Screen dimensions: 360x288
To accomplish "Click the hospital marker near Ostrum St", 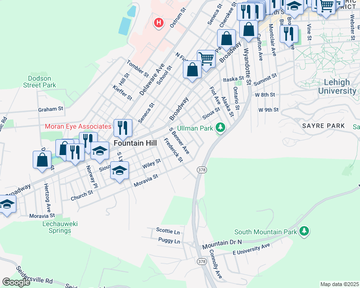I will pyautogui.click(x=158, y=23).
